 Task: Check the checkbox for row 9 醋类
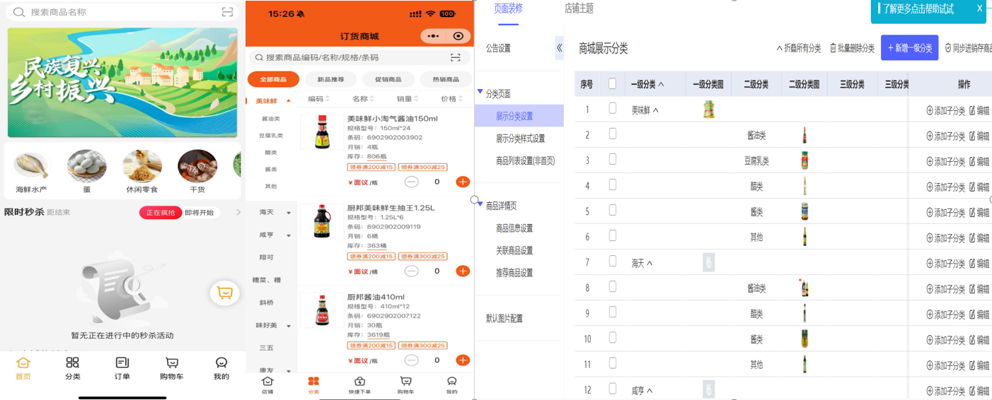(x=613, y=312)
